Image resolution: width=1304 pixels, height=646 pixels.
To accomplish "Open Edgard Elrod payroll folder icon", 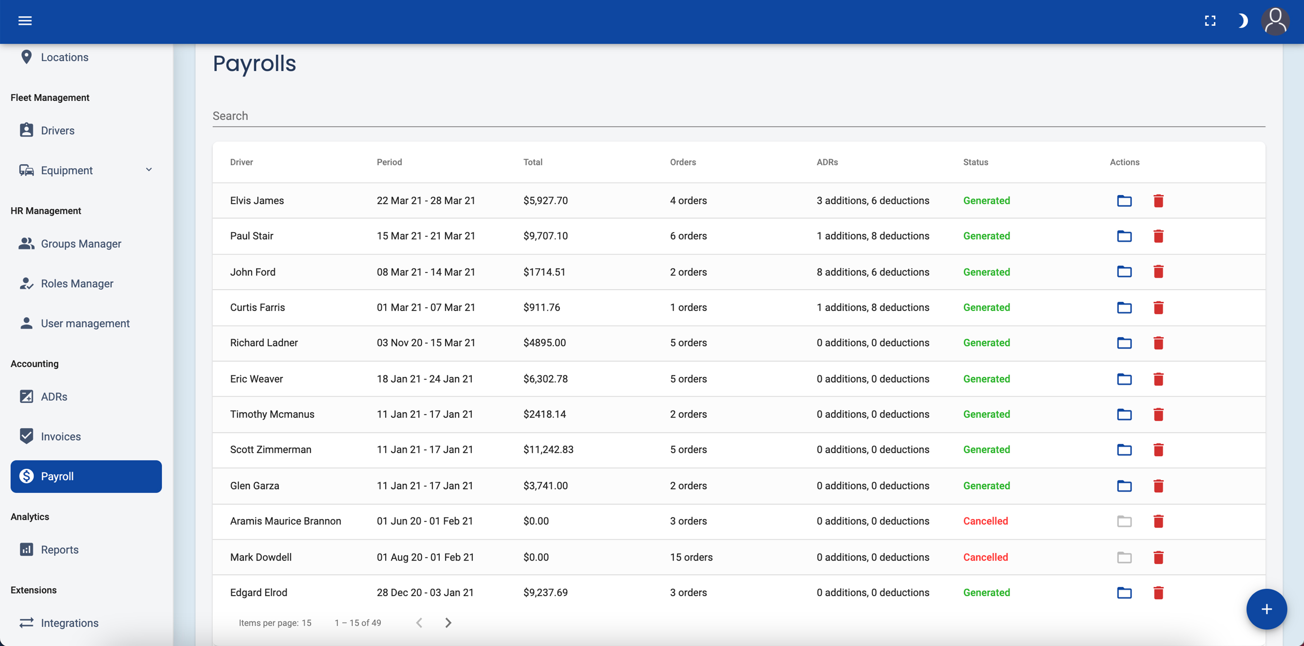I will (1124, 593).
